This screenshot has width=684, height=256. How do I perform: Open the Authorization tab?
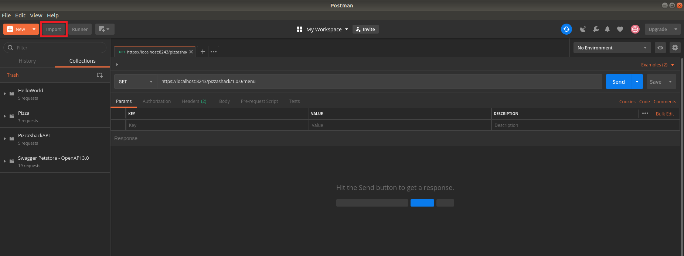tap(157, 101)
